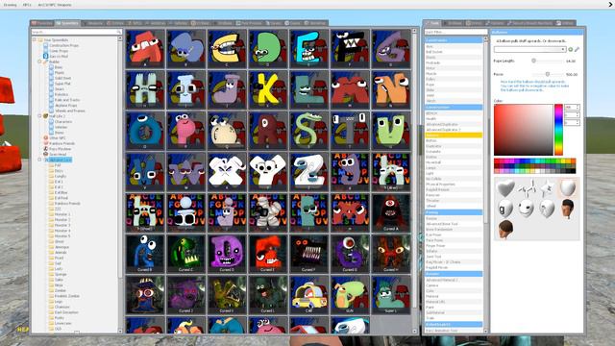615x346 pixels.
Task: Adjust the Force slider handle
Action: (x=548, y=74)
